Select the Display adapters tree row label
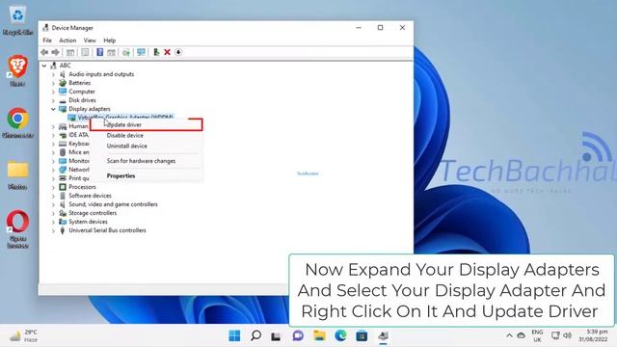The width and height of the screenshot is (617, 347). click(90, 109)
